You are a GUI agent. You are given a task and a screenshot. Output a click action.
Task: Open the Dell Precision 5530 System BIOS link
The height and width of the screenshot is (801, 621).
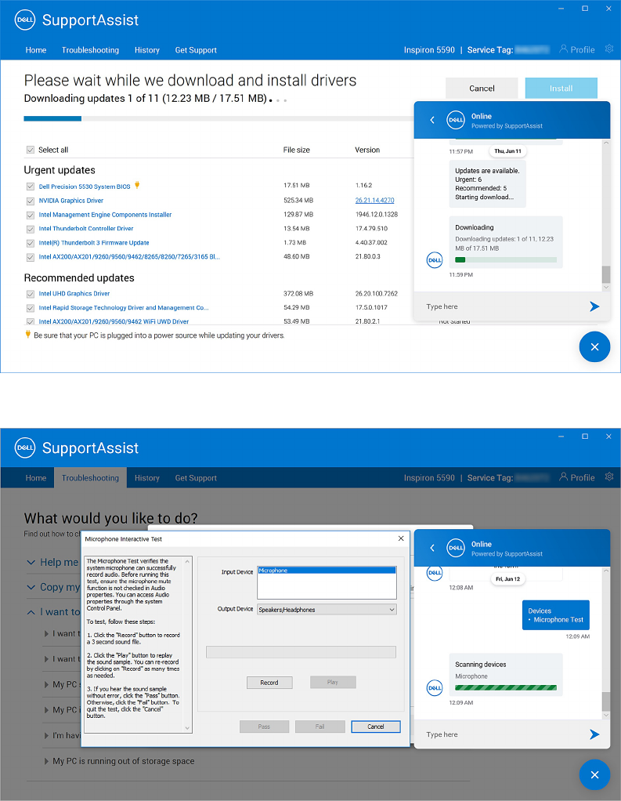[85, 187]
